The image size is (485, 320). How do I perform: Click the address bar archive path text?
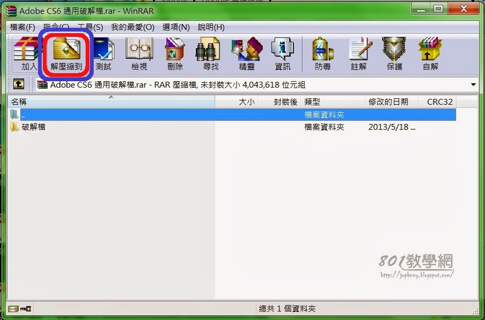click(x=178, y=84)
